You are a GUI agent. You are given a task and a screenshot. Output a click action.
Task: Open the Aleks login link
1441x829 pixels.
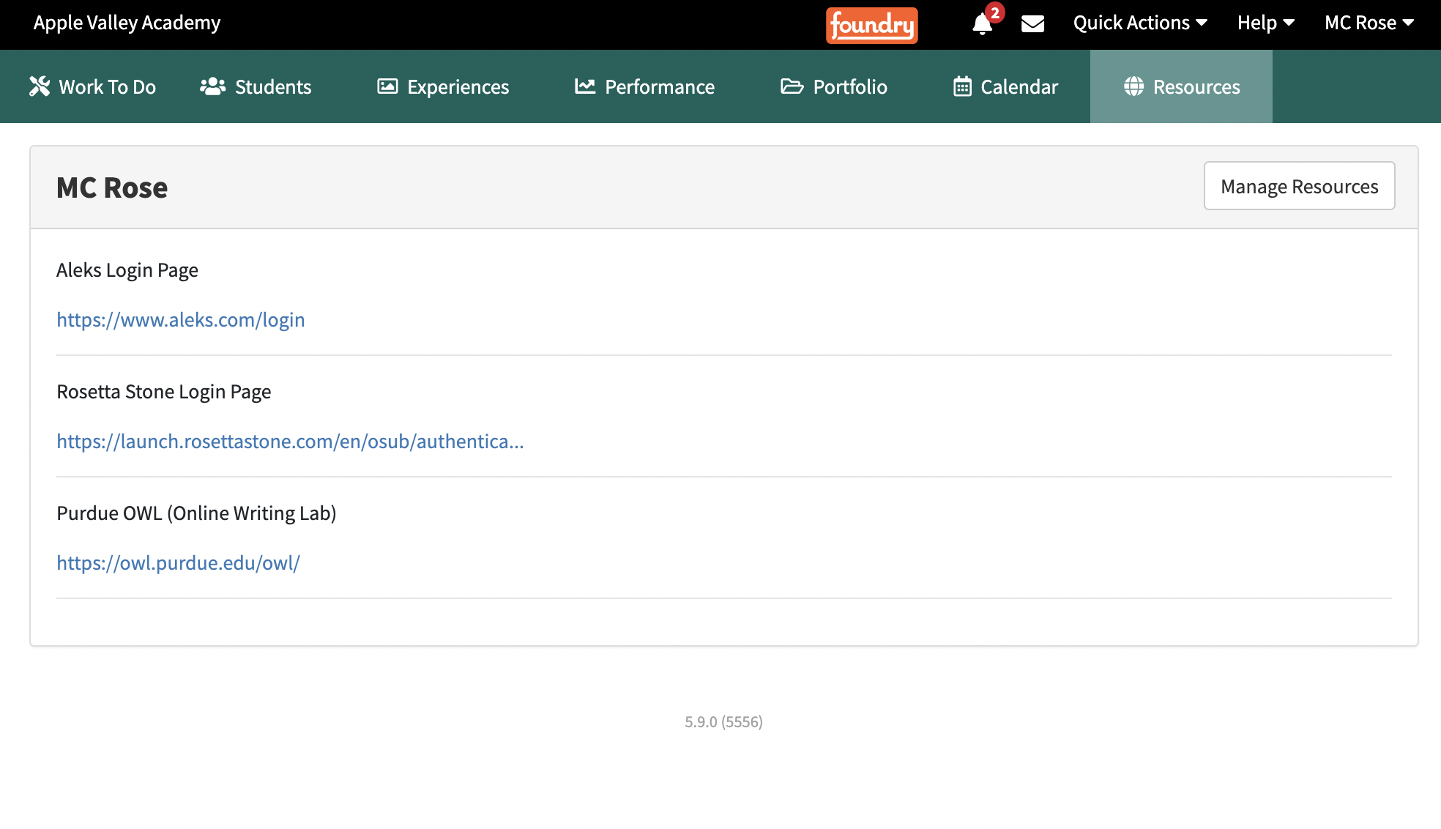click(181, 320)
